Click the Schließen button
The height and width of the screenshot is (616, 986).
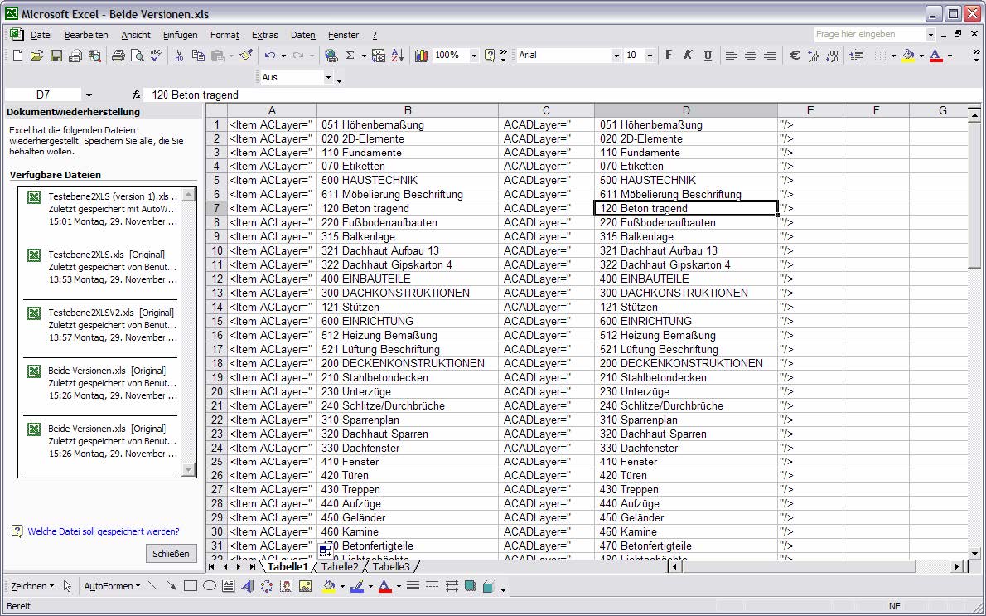point(171,554)
